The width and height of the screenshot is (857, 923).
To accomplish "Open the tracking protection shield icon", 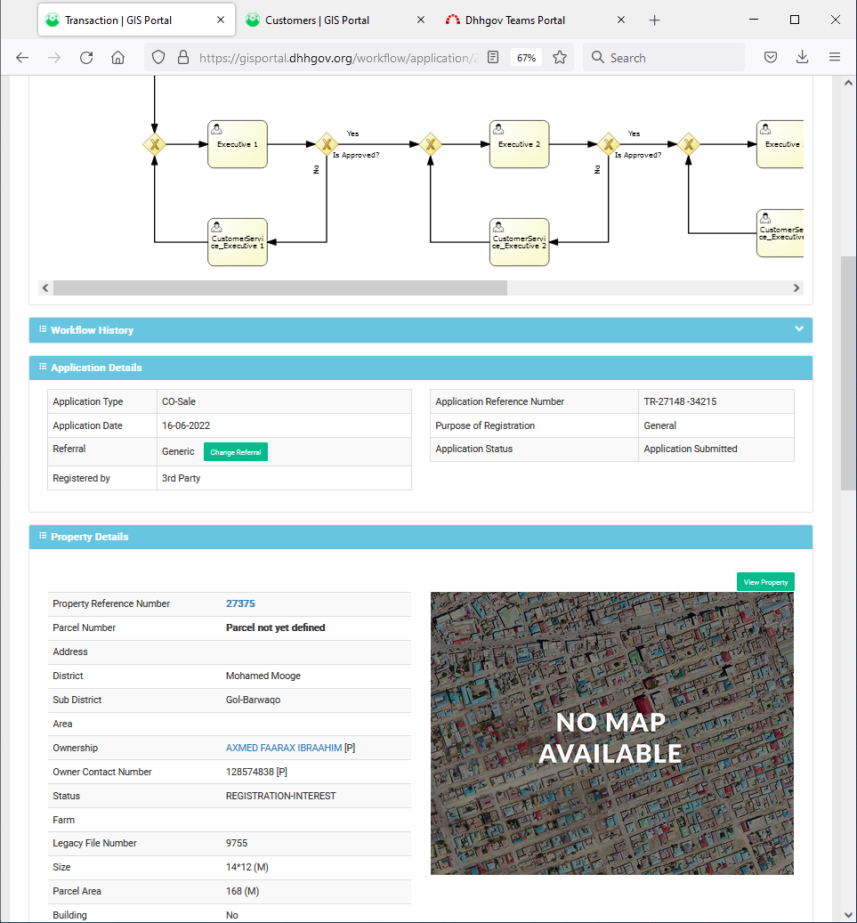I will (158, 57).
